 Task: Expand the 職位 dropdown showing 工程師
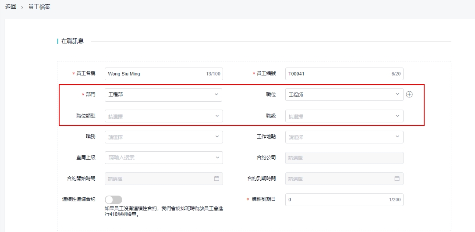(x=344, y=95)
